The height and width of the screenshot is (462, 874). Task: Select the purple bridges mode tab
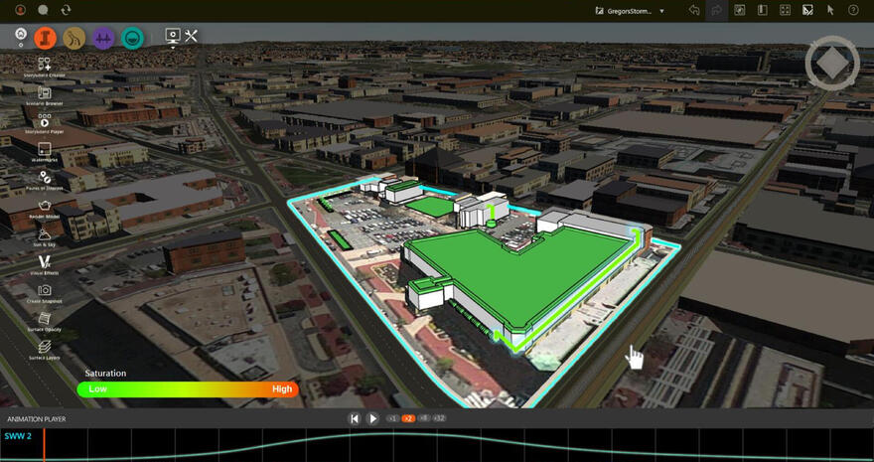[102, 38]
